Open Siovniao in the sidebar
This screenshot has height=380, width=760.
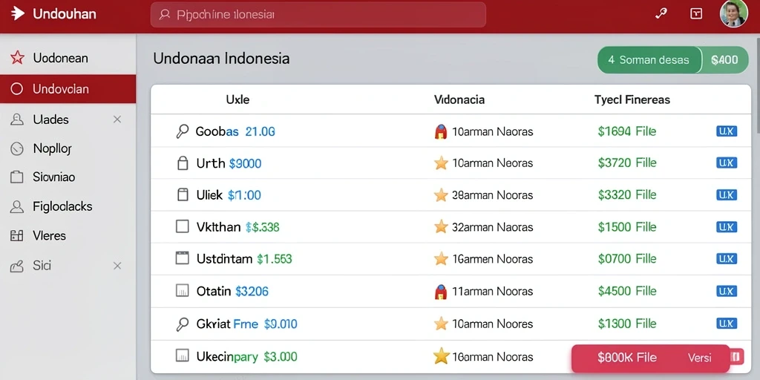[x=53, y=177]
